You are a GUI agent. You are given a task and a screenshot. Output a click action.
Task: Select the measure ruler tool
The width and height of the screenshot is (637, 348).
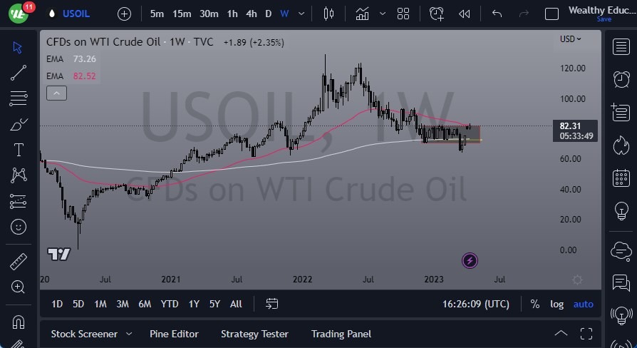19,262
